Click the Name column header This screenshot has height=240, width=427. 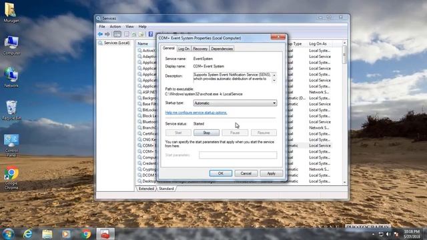click(143, 44)
